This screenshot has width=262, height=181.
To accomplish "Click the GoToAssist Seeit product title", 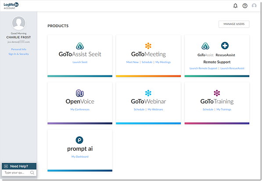I will pos(80,54).
